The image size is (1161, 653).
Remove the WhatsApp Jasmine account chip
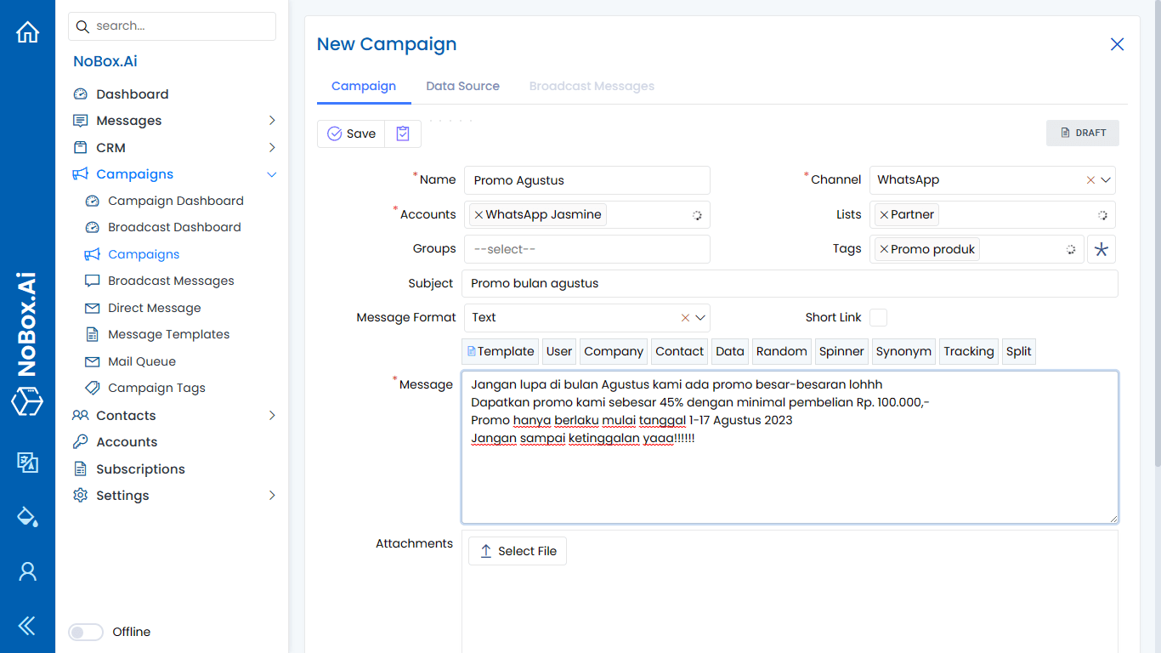[x=479, y=214]
